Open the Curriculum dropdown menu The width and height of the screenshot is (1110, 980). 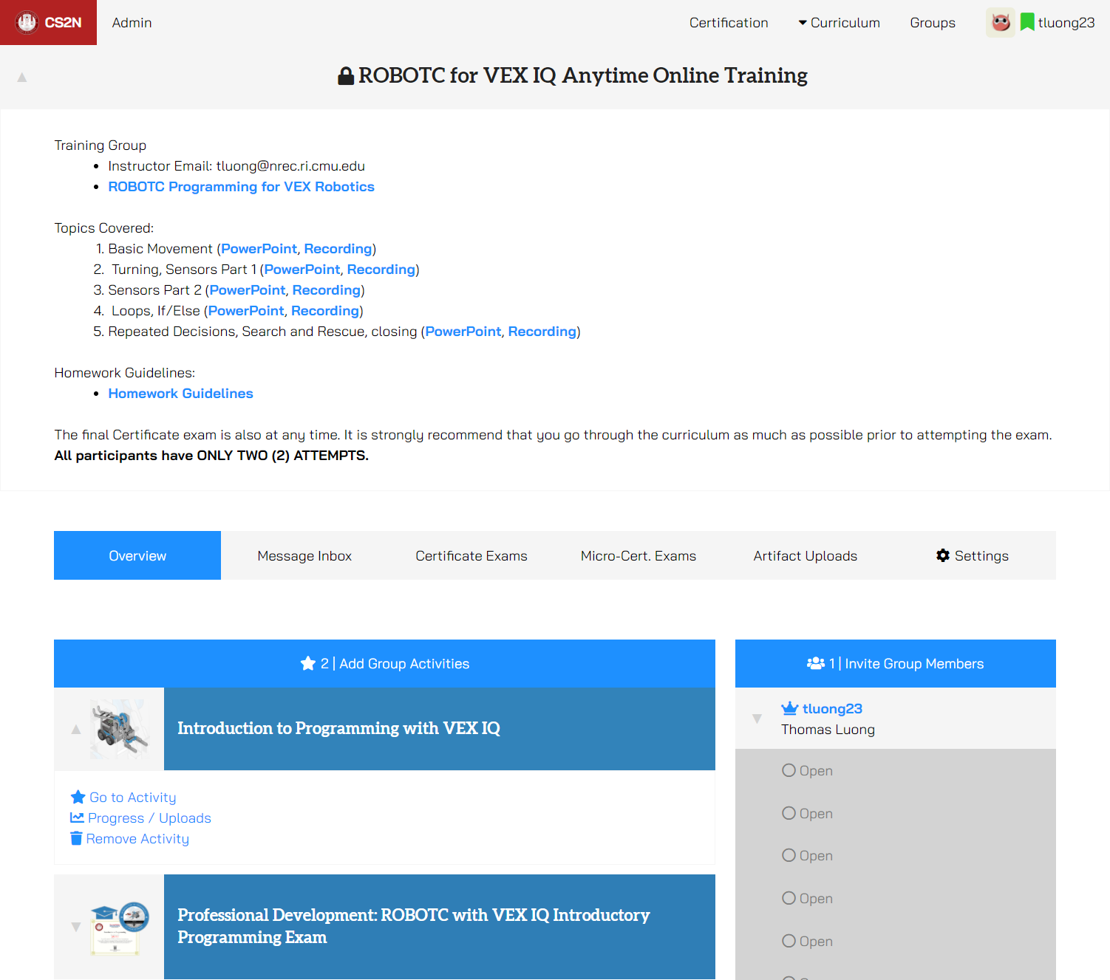point(839,23)
